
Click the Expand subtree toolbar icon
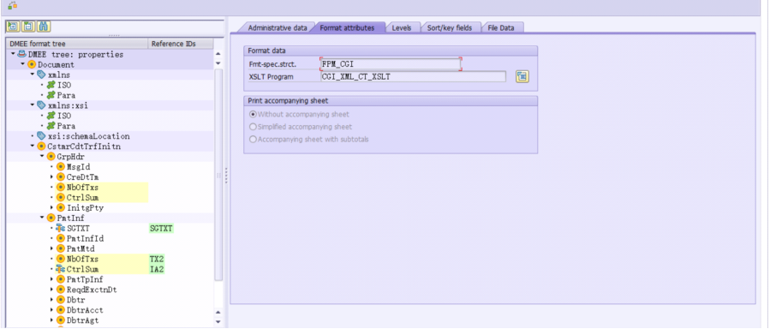(x=12, y=26)
